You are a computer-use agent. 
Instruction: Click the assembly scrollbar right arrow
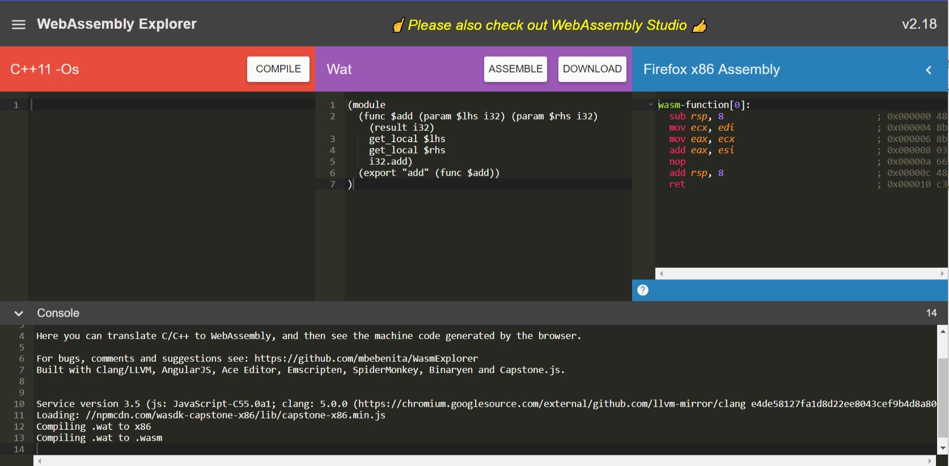tap(942, 273)
